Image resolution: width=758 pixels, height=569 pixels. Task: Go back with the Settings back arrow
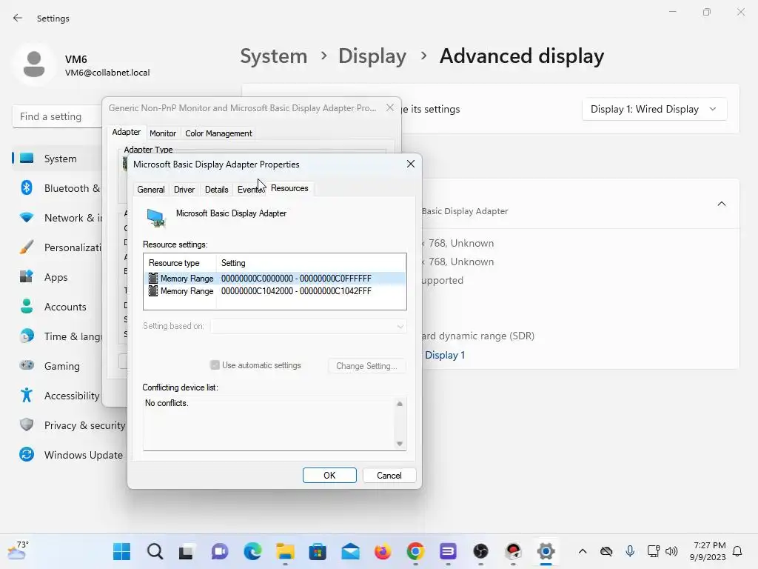(x=18, y=18)
